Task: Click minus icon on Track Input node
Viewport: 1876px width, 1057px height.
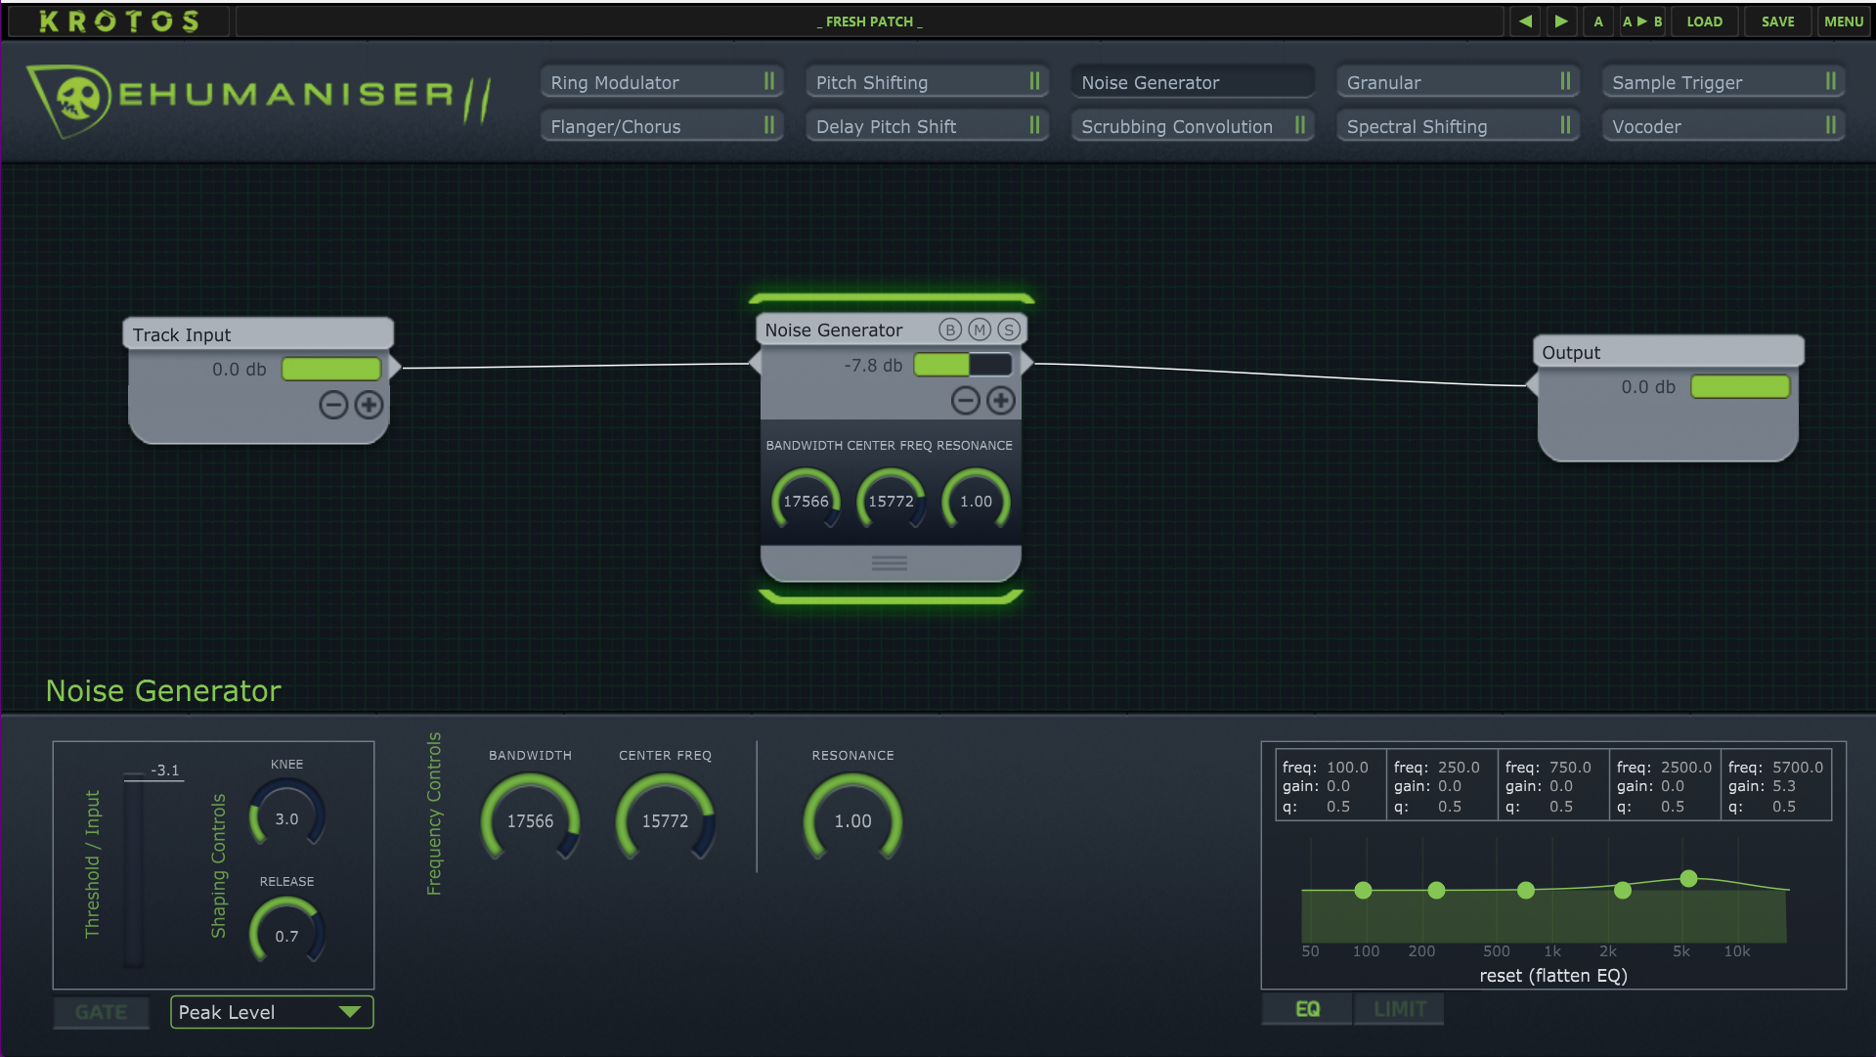Action: (x=333, y=405)
